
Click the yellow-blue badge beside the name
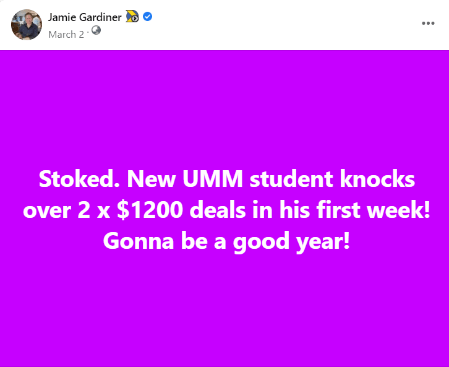132,16
